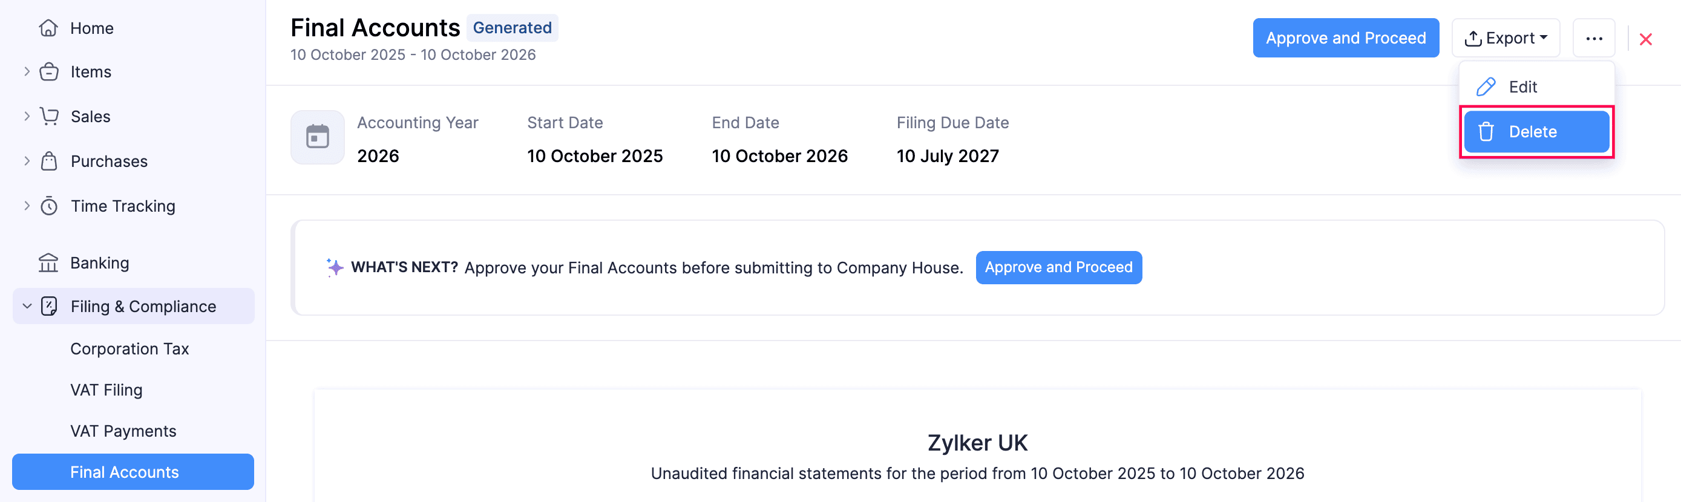Open the VAT Payments page
This screenshot has height=502, width=1681.
(x=123, y=430)
